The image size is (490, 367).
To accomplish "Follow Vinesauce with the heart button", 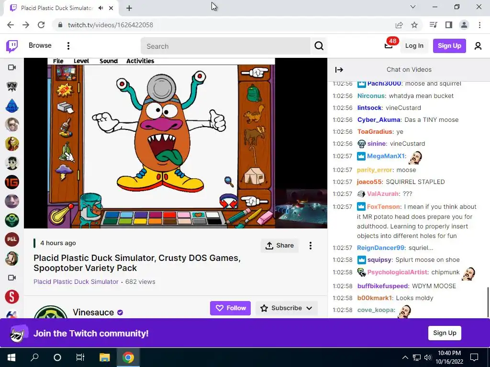I will point(230,308).
